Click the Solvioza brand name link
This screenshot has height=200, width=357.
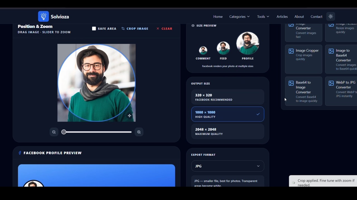pos(60,17)
